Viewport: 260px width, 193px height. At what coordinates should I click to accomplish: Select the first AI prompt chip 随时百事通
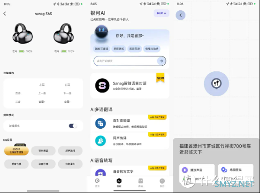101,49
